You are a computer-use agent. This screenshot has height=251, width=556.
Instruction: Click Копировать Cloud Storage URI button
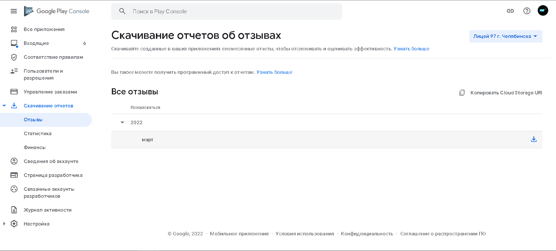click(500, 93)
